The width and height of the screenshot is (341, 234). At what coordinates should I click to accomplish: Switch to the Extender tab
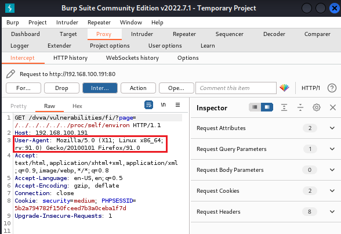[x=59, y=46]
